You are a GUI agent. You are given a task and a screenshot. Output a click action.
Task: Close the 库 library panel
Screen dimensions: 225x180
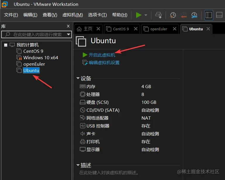pyautogui.click(x=68, y=26)
